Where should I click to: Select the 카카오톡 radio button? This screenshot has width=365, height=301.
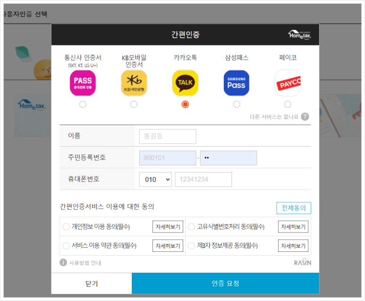click(x=185, y=104)
